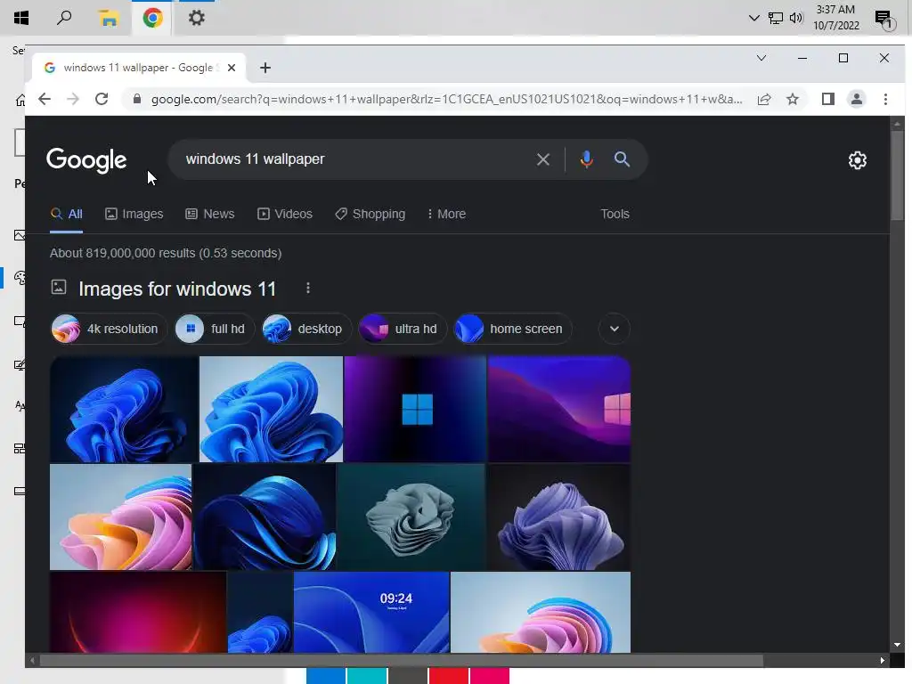Select the All results tab
Screen dimensions: 912x684
[x=66, y=214]
